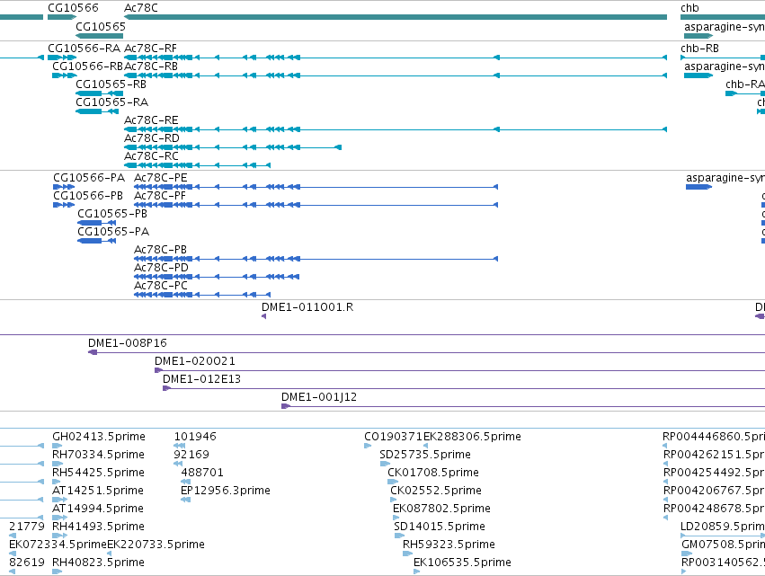Select the chb-RB transcript label
The width and height of the screenshot is (765, 576).
pyautogui.click(x=699, y=49)
